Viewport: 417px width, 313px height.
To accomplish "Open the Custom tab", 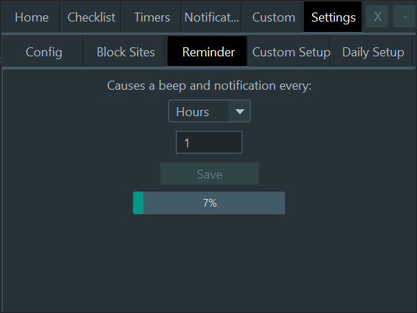I will pyautogui.click(x=273, y=17).
